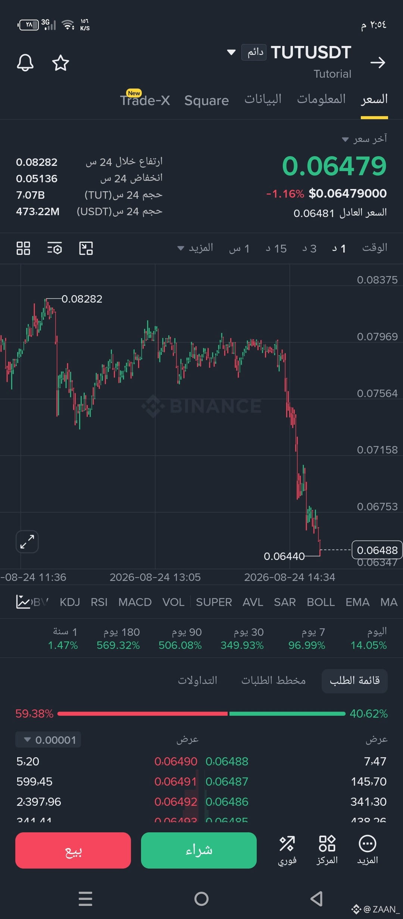This screenshot has width=403, height=919.
Task: Open the Square tab
Action: pyautogui.click(x=206, y=100)
